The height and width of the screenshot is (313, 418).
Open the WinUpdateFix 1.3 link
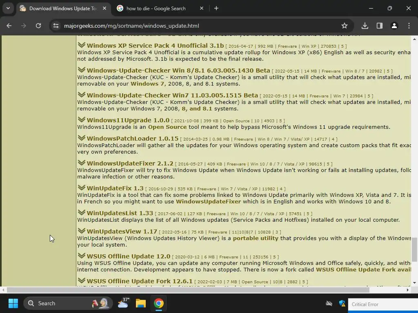pyautogui.click(x=115, y=188)
